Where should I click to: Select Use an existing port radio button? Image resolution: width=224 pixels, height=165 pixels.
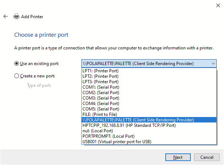pyautogui.click(x=16, y=64)
